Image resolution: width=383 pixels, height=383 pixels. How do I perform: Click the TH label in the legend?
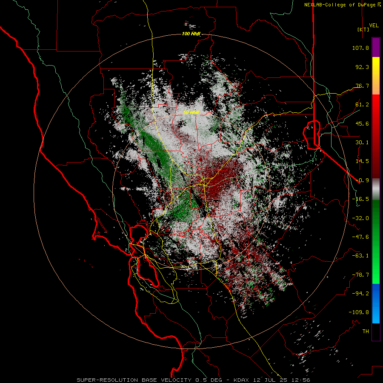pos(366,332)
